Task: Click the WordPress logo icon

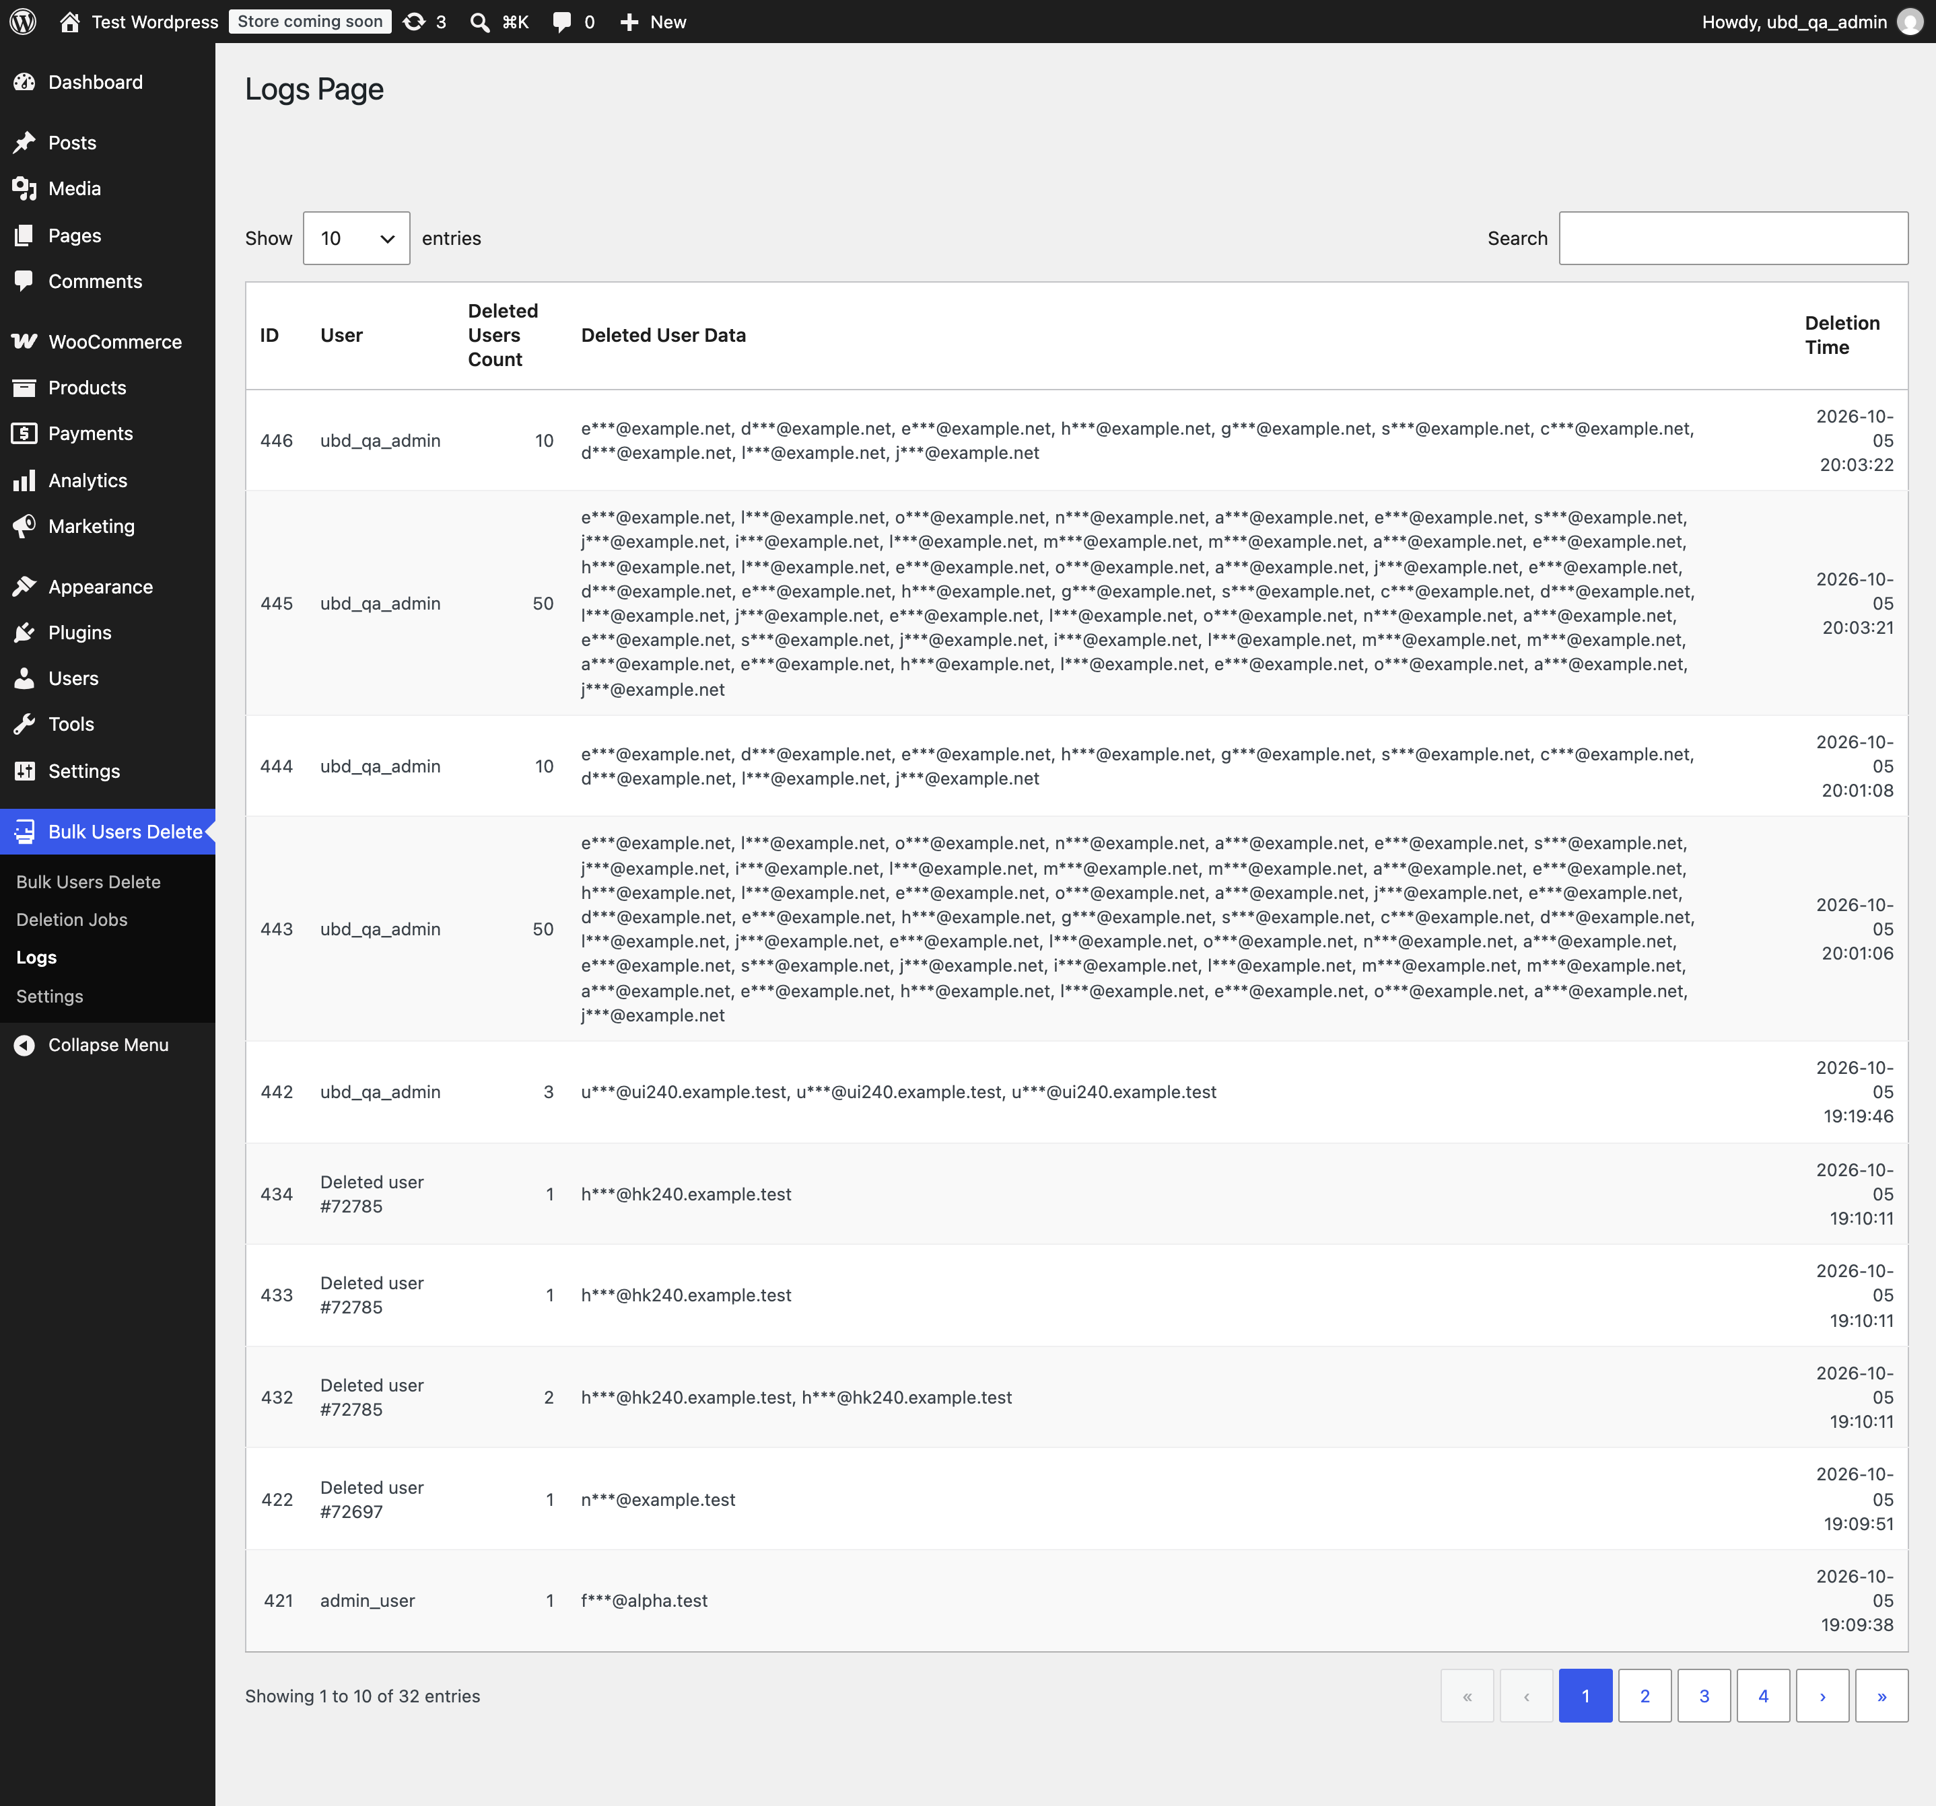Action: click(24, 22)
